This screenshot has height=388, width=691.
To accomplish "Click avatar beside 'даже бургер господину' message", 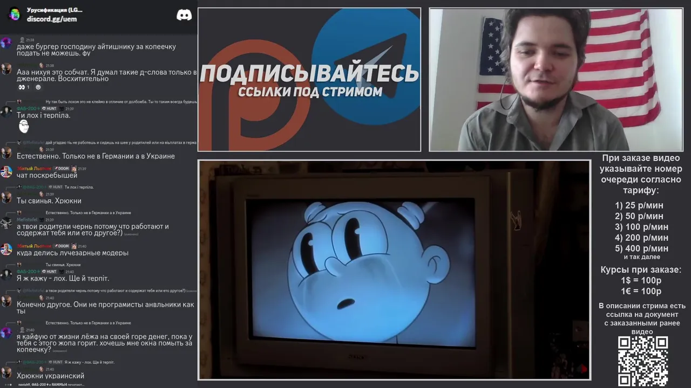I will (x=6, y=43).
